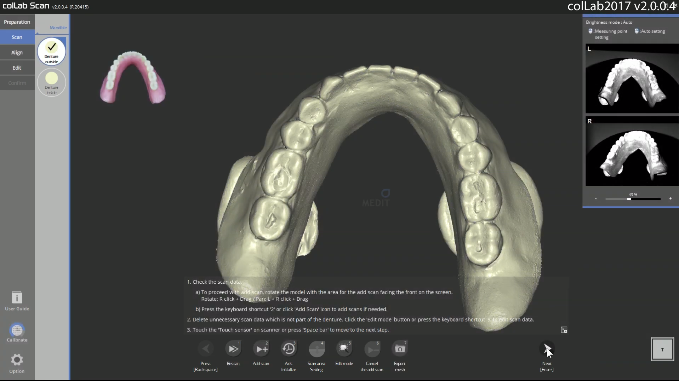Click ':Measuring point setting' text

pyautogui.click(x=611, y=34)
